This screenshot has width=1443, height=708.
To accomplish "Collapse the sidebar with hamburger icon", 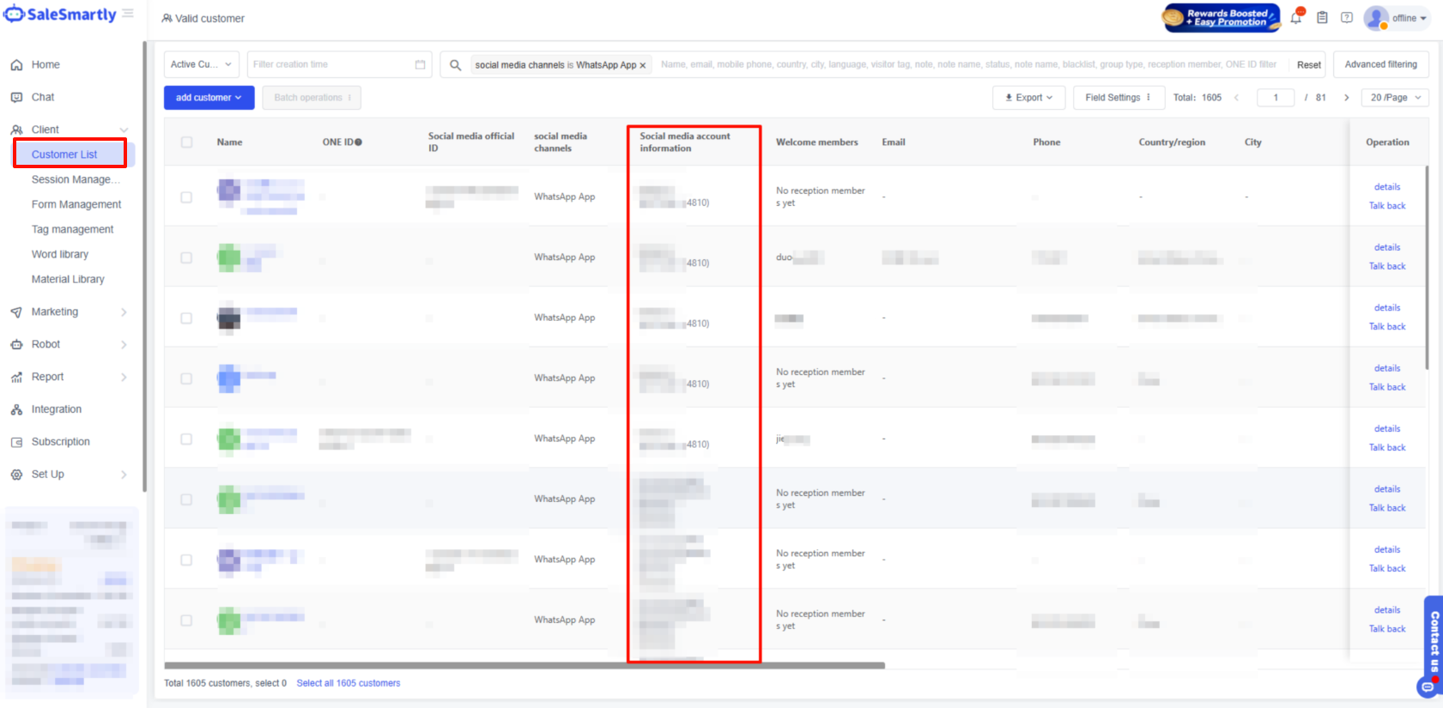I will point(128,14).
